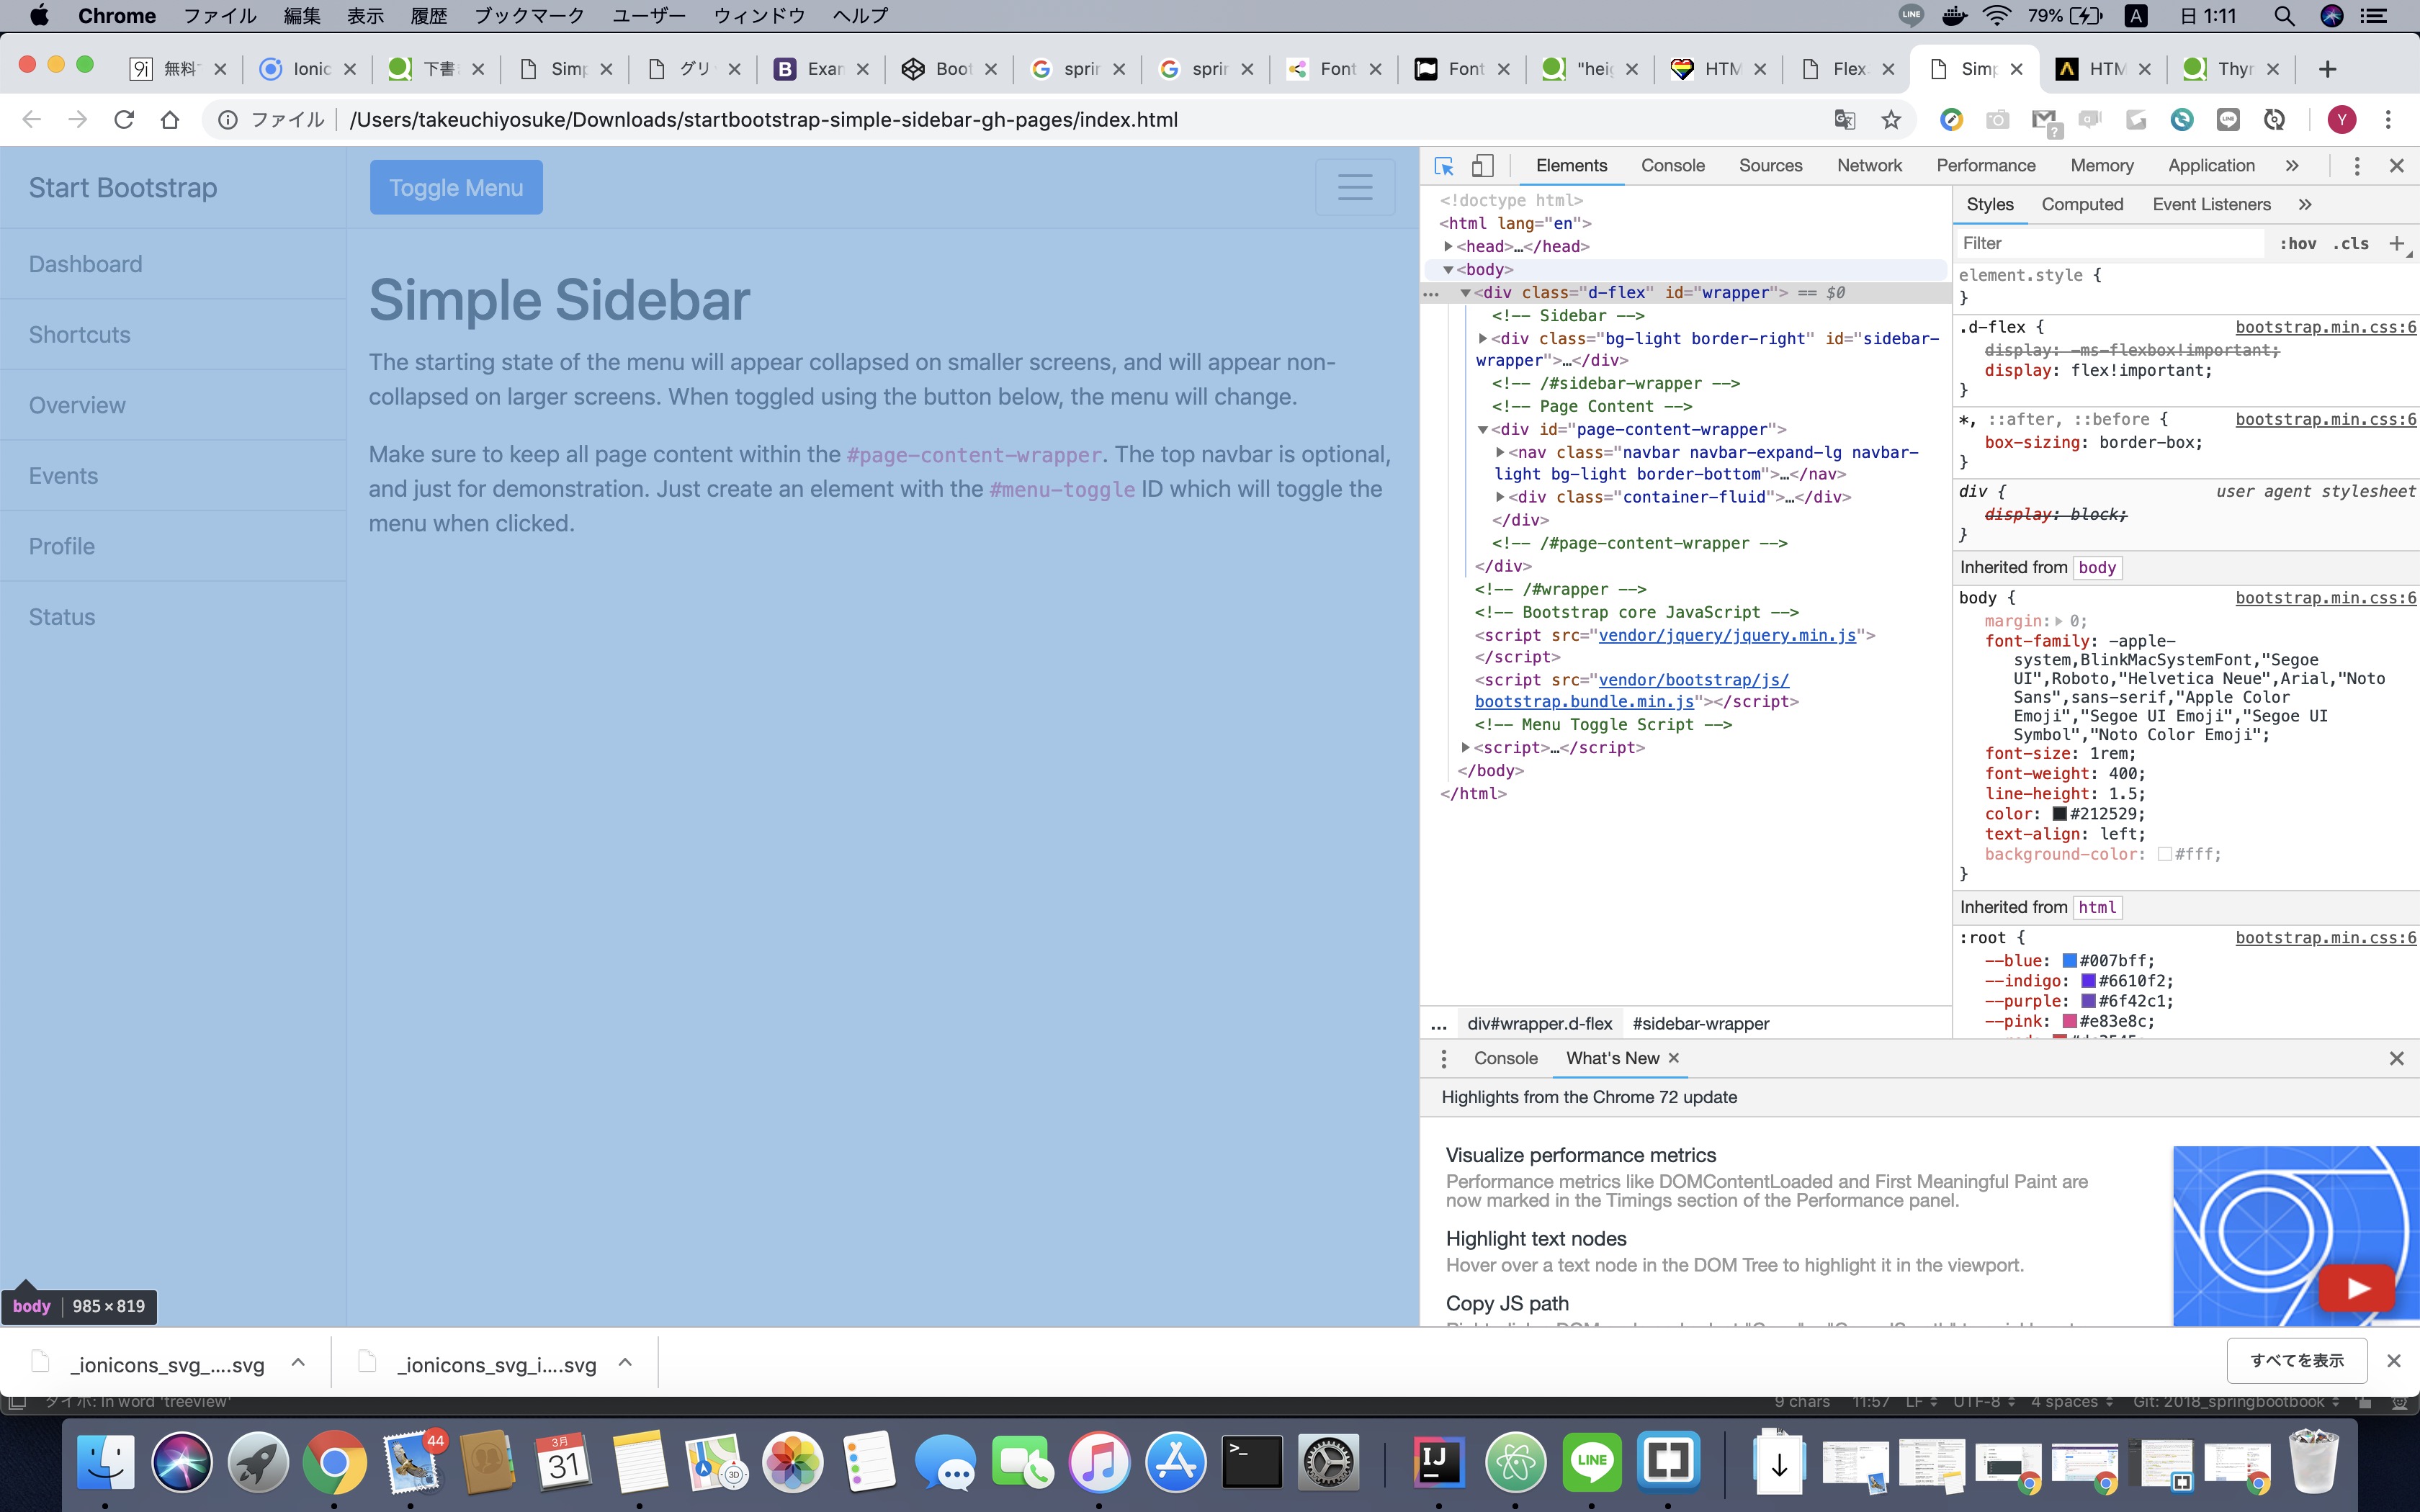This screenshot has height=1512, width=2420.
Task: Toggle the device toolbar icon
Action: click(1483, 166)
